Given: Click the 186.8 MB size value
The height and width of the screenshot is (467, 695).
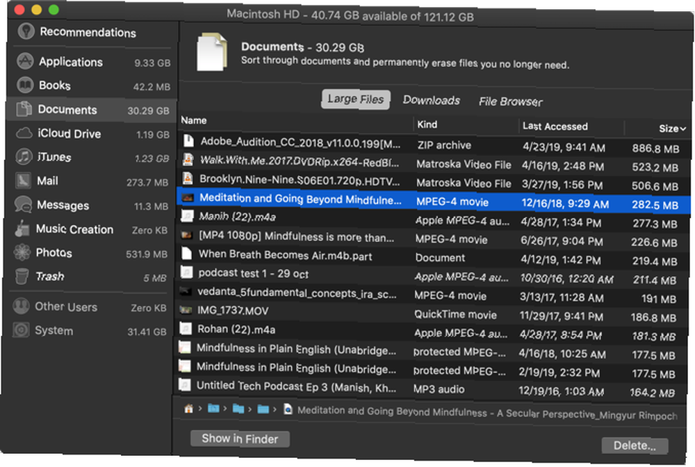Looking at the screenshot, I should pyautogui.click(x=653, y=318).
